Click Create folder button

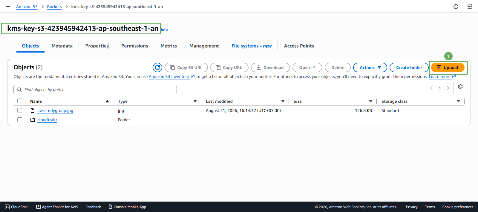coord(409,67)
